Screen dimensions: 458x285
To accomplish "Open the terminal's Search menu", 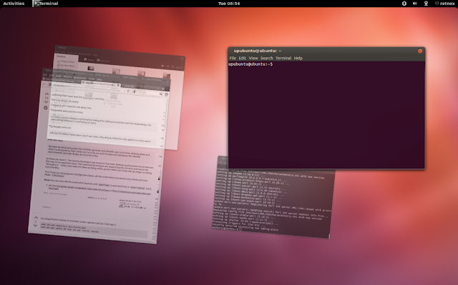I will [267, 58].
